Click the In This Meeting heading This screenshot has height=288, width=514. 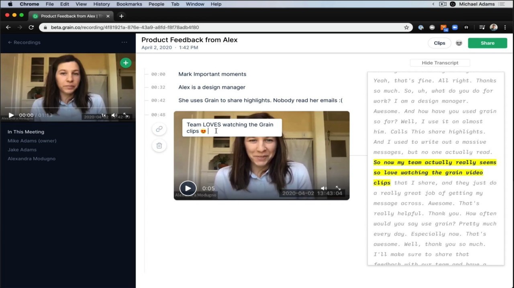(26, 132)
